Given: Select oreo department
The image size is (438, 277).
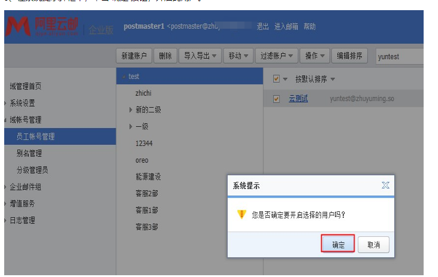Looking at the screenshot, I should click(x=141, y=160).
